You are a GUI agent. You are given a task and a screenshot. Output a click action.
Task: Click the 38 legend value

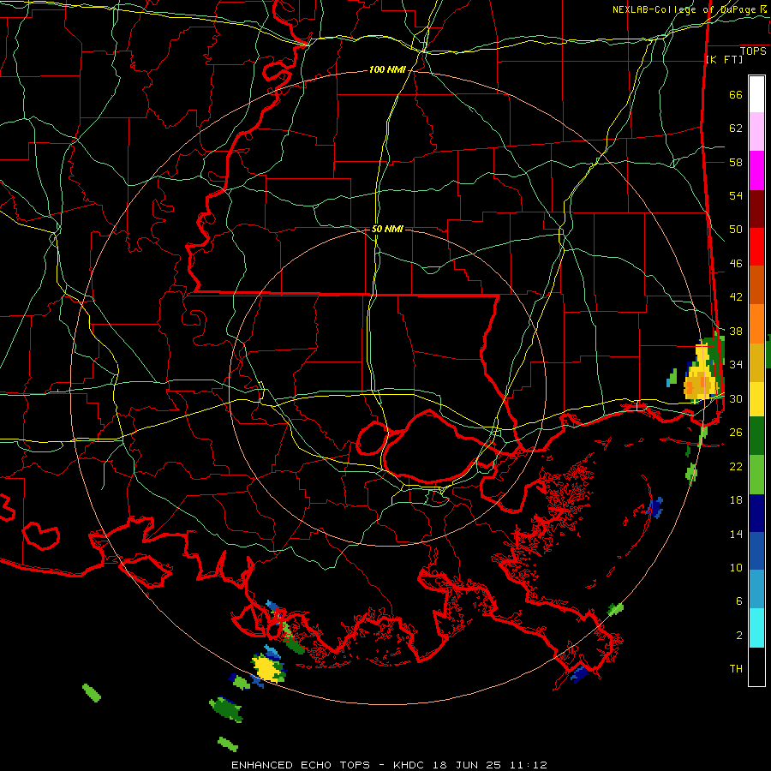point(736,331)
